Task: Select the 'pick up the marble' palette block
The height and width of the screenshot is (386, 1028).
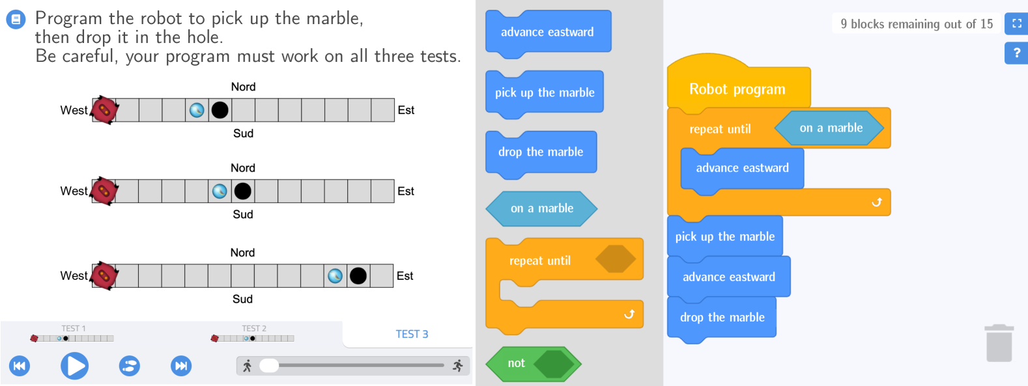Action: coord(545,92)
